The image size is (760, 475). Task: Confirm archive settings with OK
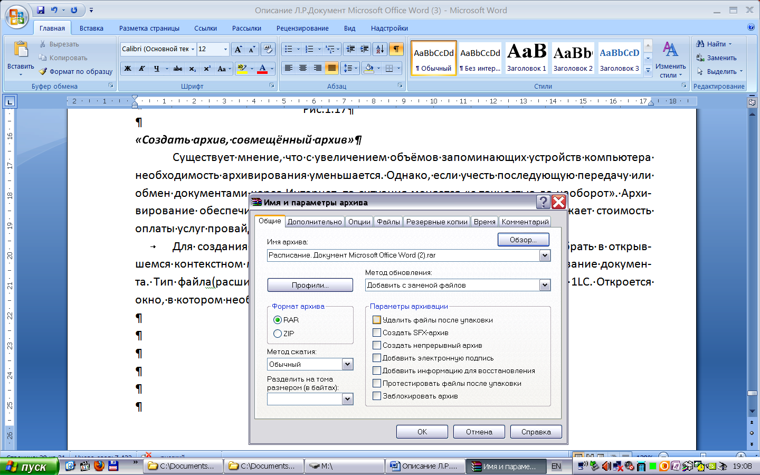pos(422,432)
